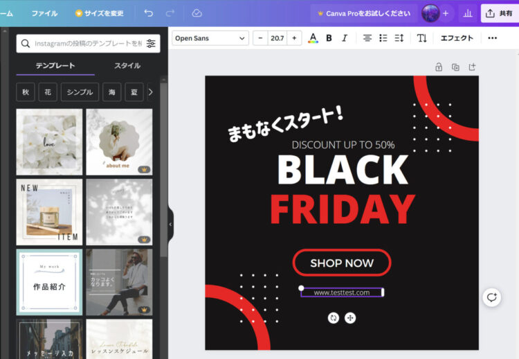
Task: Choose the メッセージ入力 template
Action: (49, 339)
